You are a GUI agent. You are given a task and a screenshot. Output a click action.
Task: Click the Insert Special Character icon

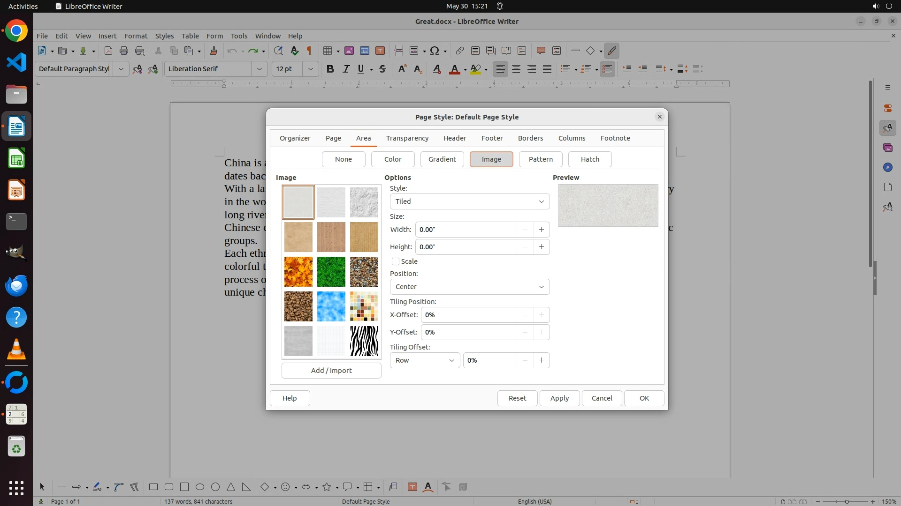tap(435, 51)
